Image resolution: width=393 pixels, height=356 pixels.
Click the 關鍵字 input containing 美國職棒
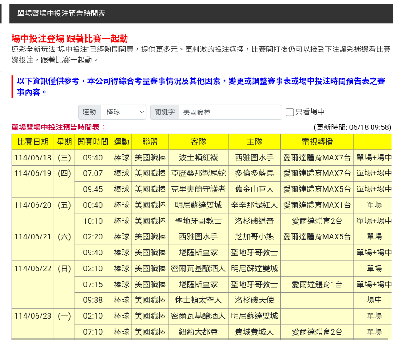pyautogui.click(x=230, y=112)
